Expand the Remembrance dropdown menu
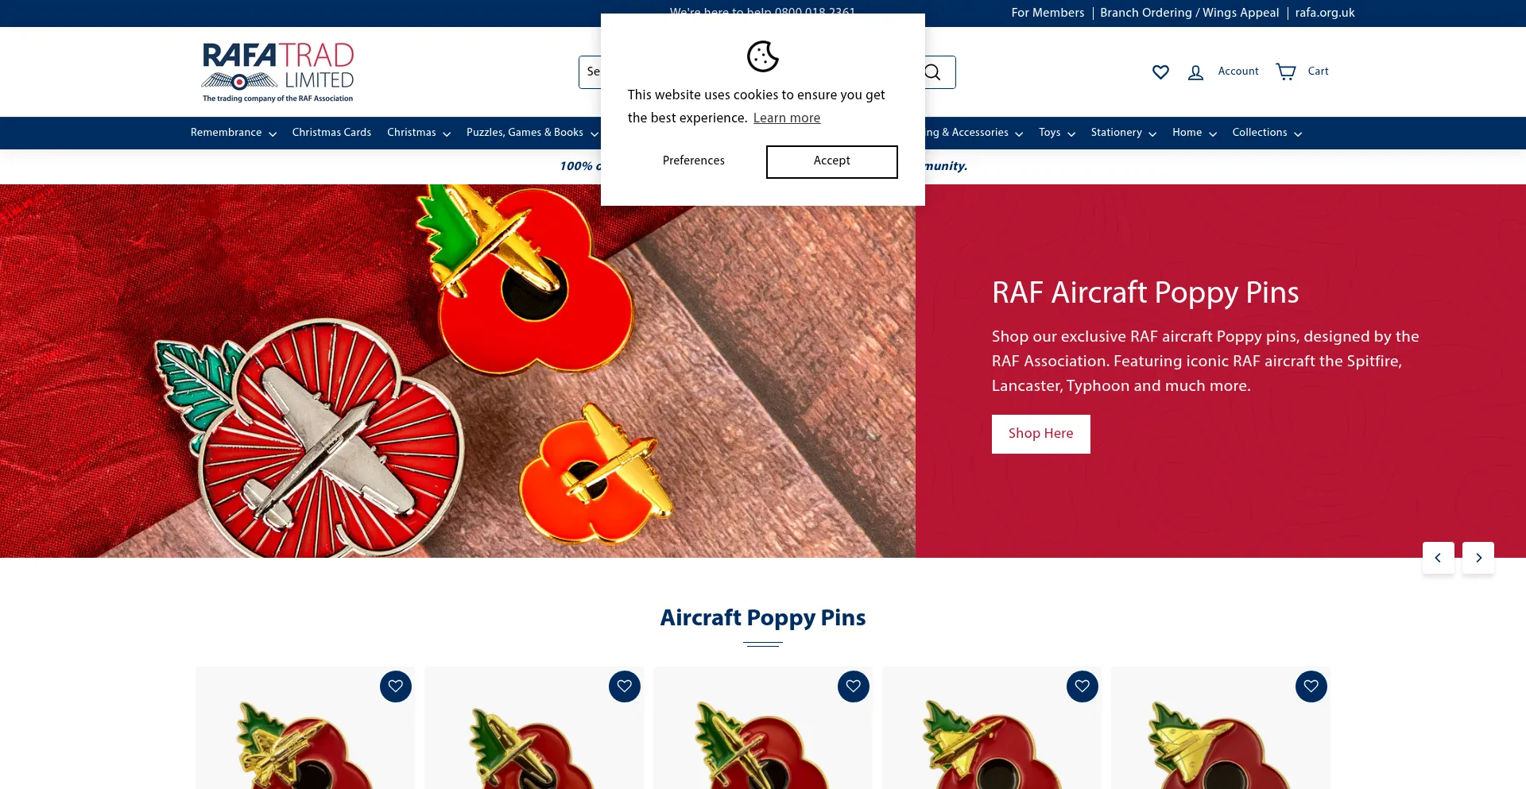Screen dimensions: 1526x789 point(234,133)
